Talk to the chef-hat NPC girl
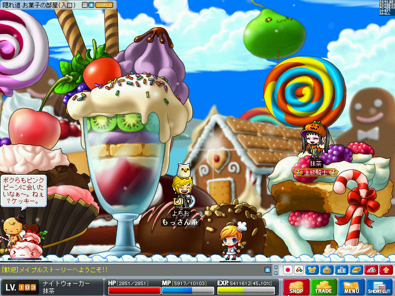395x296 pixels. tap(232, 240)
